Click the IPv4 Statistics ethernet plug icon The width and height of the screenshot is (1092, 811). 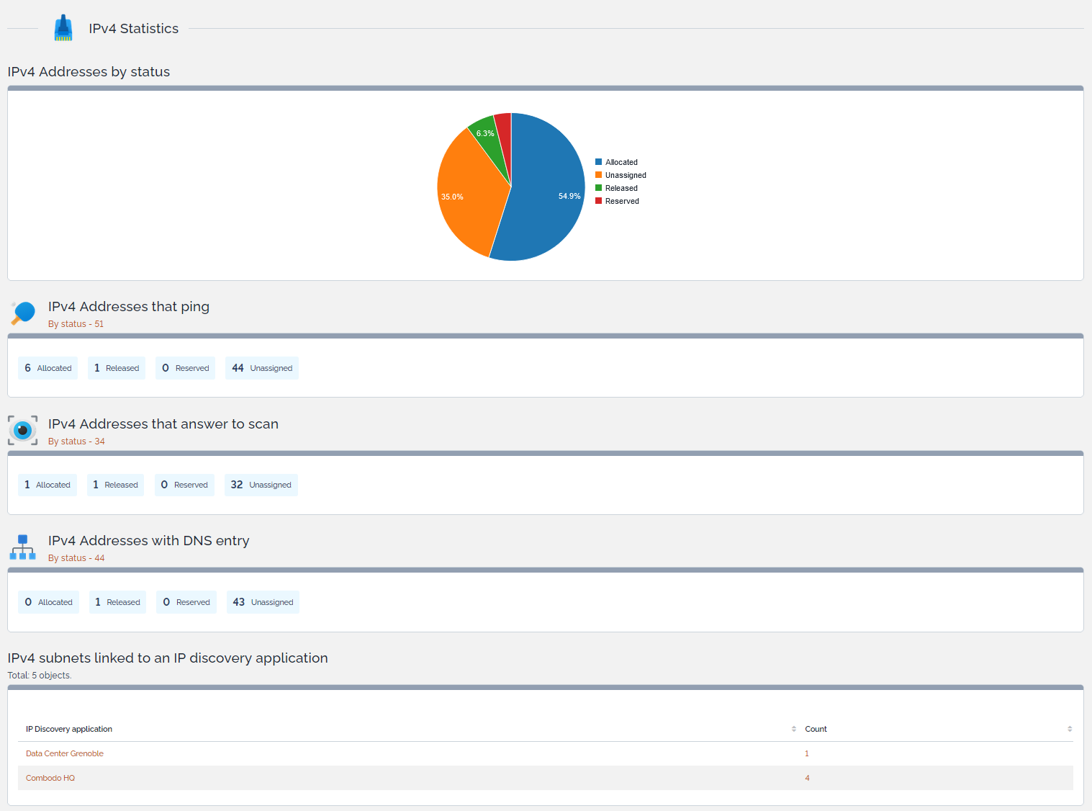point(63,28)
